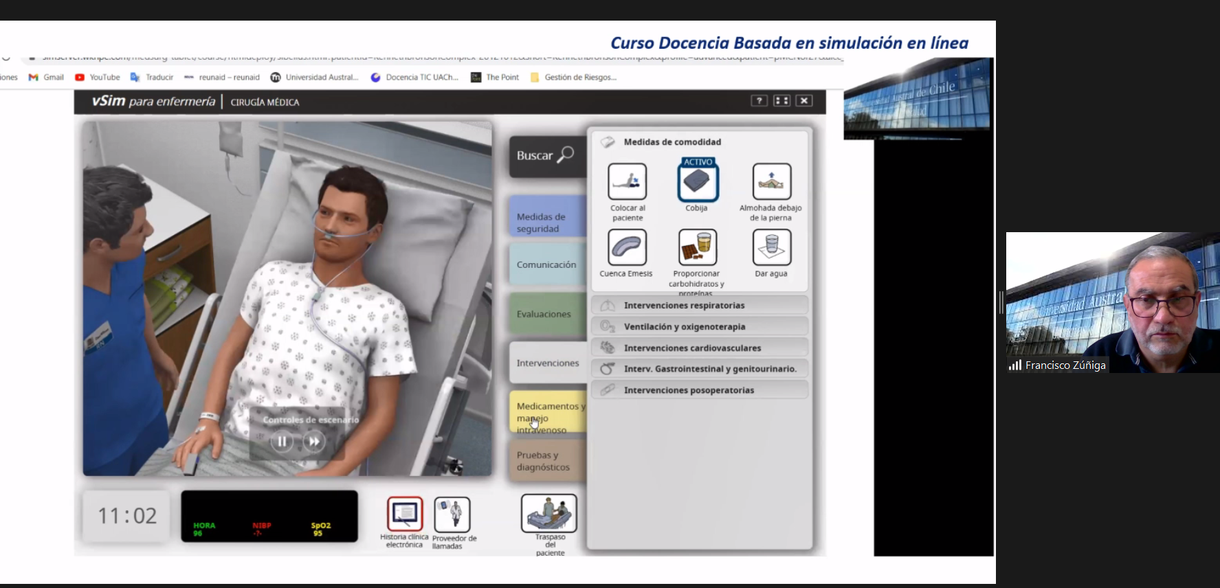Click the Almohada debajo de la pierna icon
Image resolution: width=1220 pixels, height=588 pixels.
tap(771, 182)
